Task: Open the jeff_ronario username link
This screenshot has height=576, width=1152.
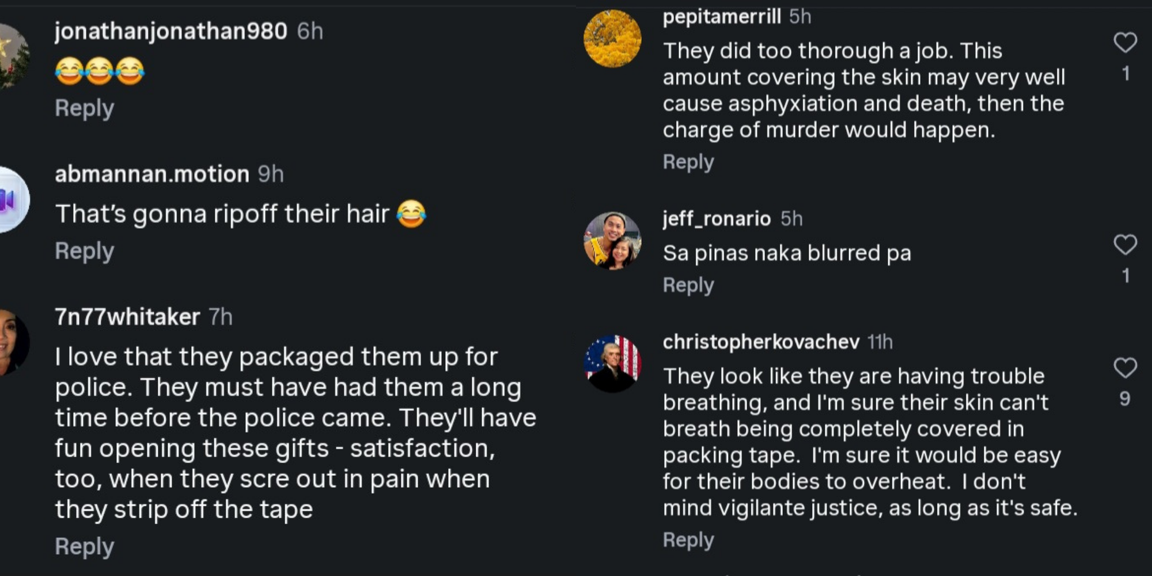Action: coord(717,219)
